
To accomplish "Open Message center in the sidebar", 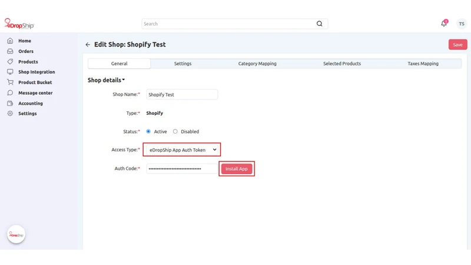I will tap(35, 93).
